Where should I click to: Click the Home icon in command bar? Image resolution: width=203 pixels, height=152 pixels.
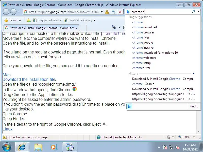click(114, 27)
